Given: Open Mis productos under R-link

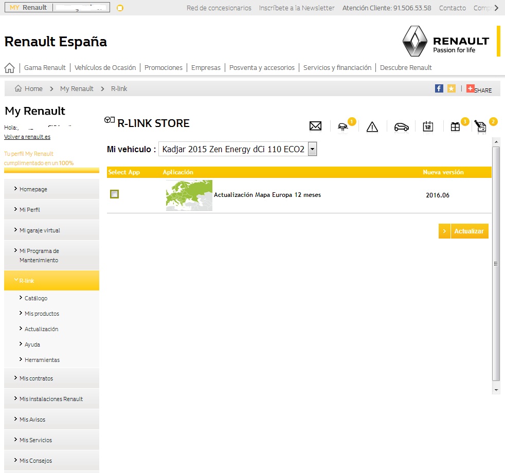Looking at the screenshot, I should (42, 314).
